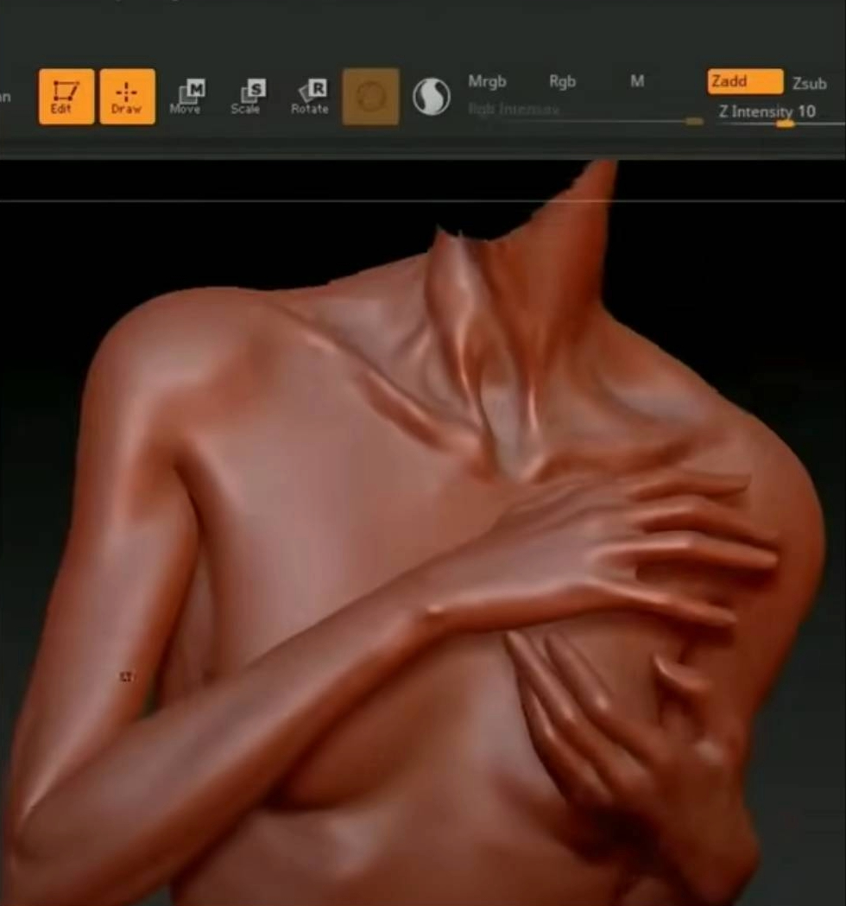
Task: Click the orange Rgb Intensity slider handle
Action: (x=691, y=121)
